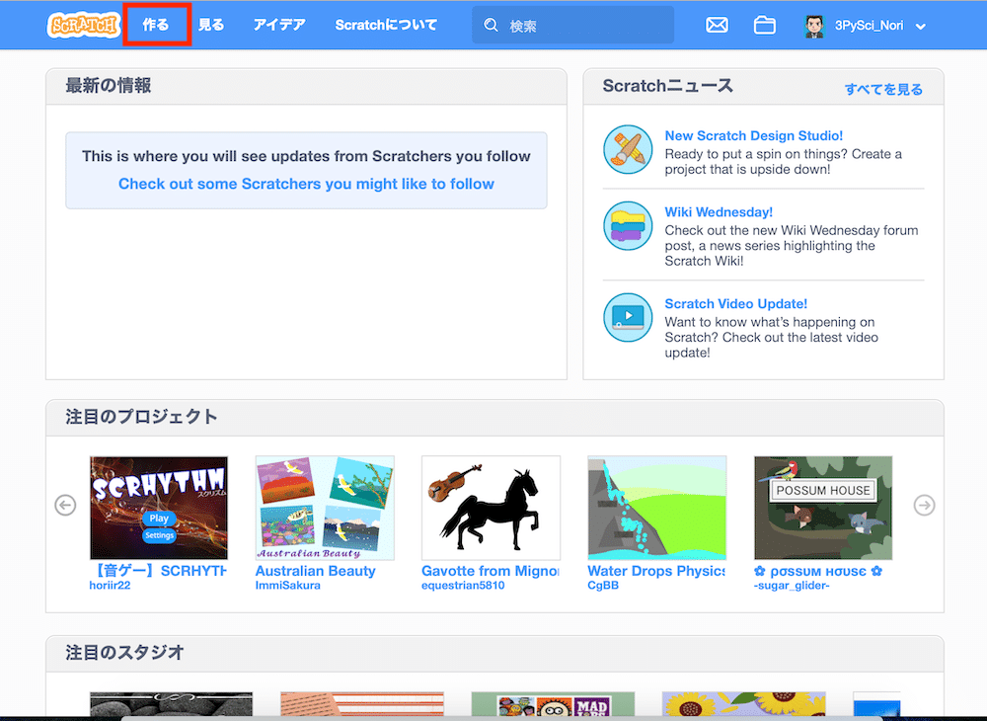Click the Scratch Video Update news icon

tap(628, 317)
